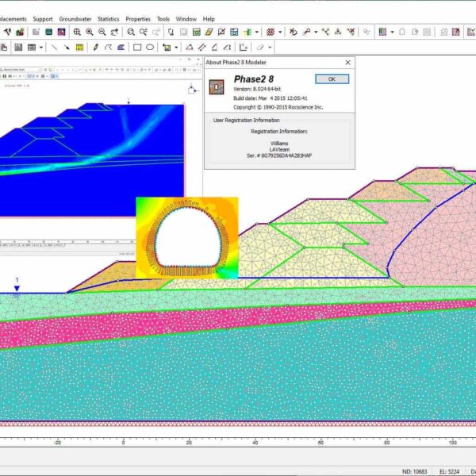Open dropdown arrow beside the image-with-arrow icon
Viewport: 476px width, 476px height.
(x=176, y=48)
